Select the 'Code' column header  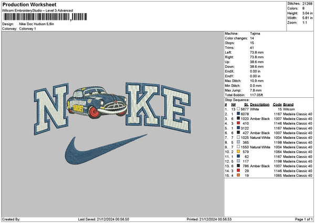(x=277, y=105)
